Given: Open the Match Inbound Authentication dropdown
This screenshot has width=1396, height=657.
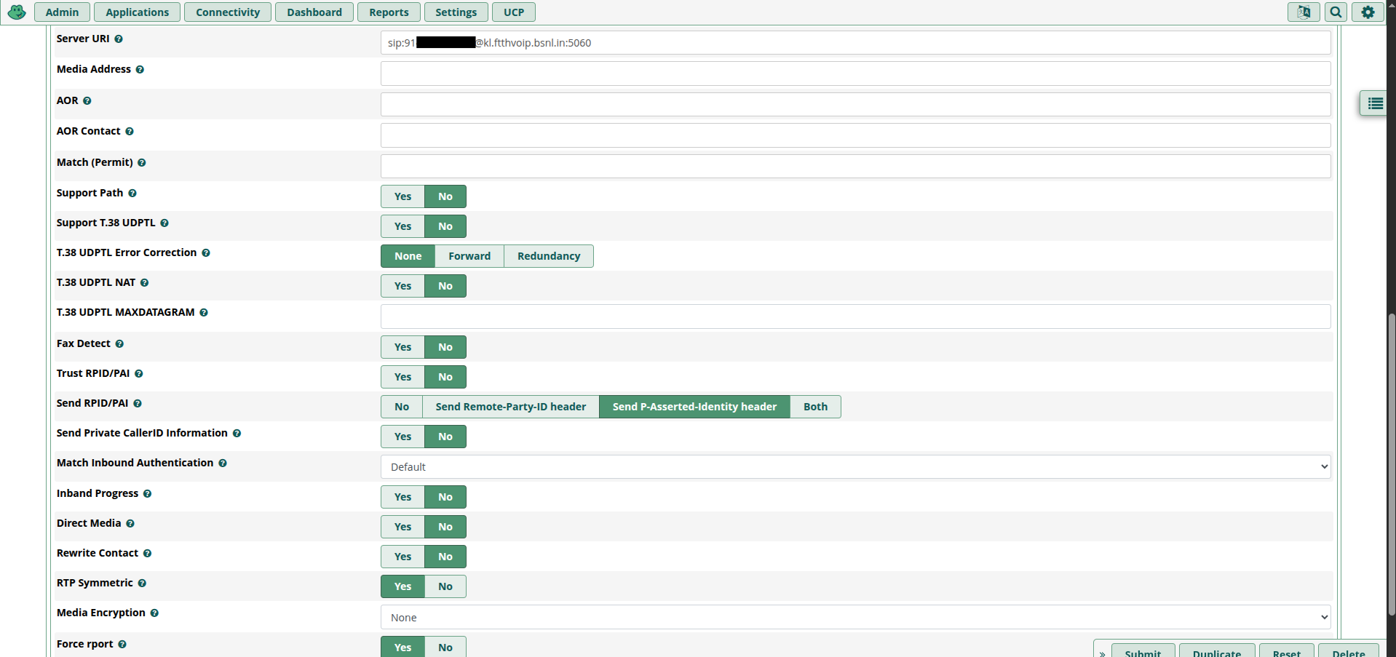Looking at the screenshot, I should point(855,467).
